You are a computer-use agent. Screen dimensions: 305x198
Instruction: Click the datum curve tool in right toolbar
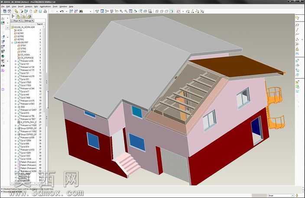point(297,34)
